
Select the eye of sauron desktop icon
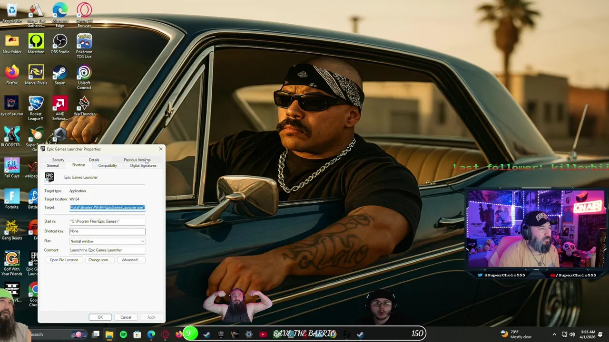point(12,106)
